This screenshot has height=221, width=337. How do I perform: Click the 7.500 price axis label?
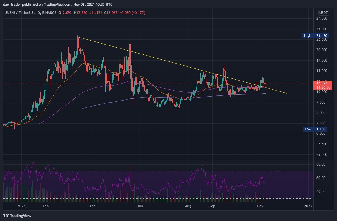click(321, 102)
